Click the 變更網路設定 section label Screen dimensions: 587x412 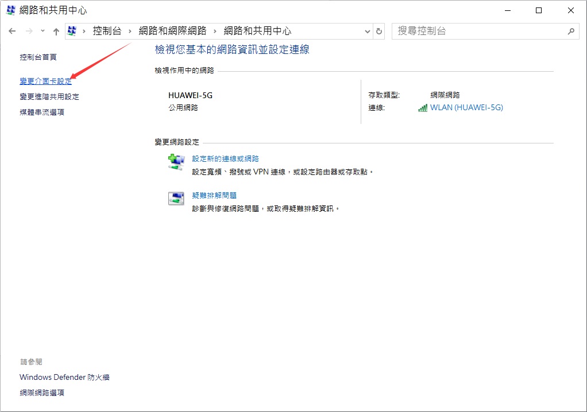point(177,142)
